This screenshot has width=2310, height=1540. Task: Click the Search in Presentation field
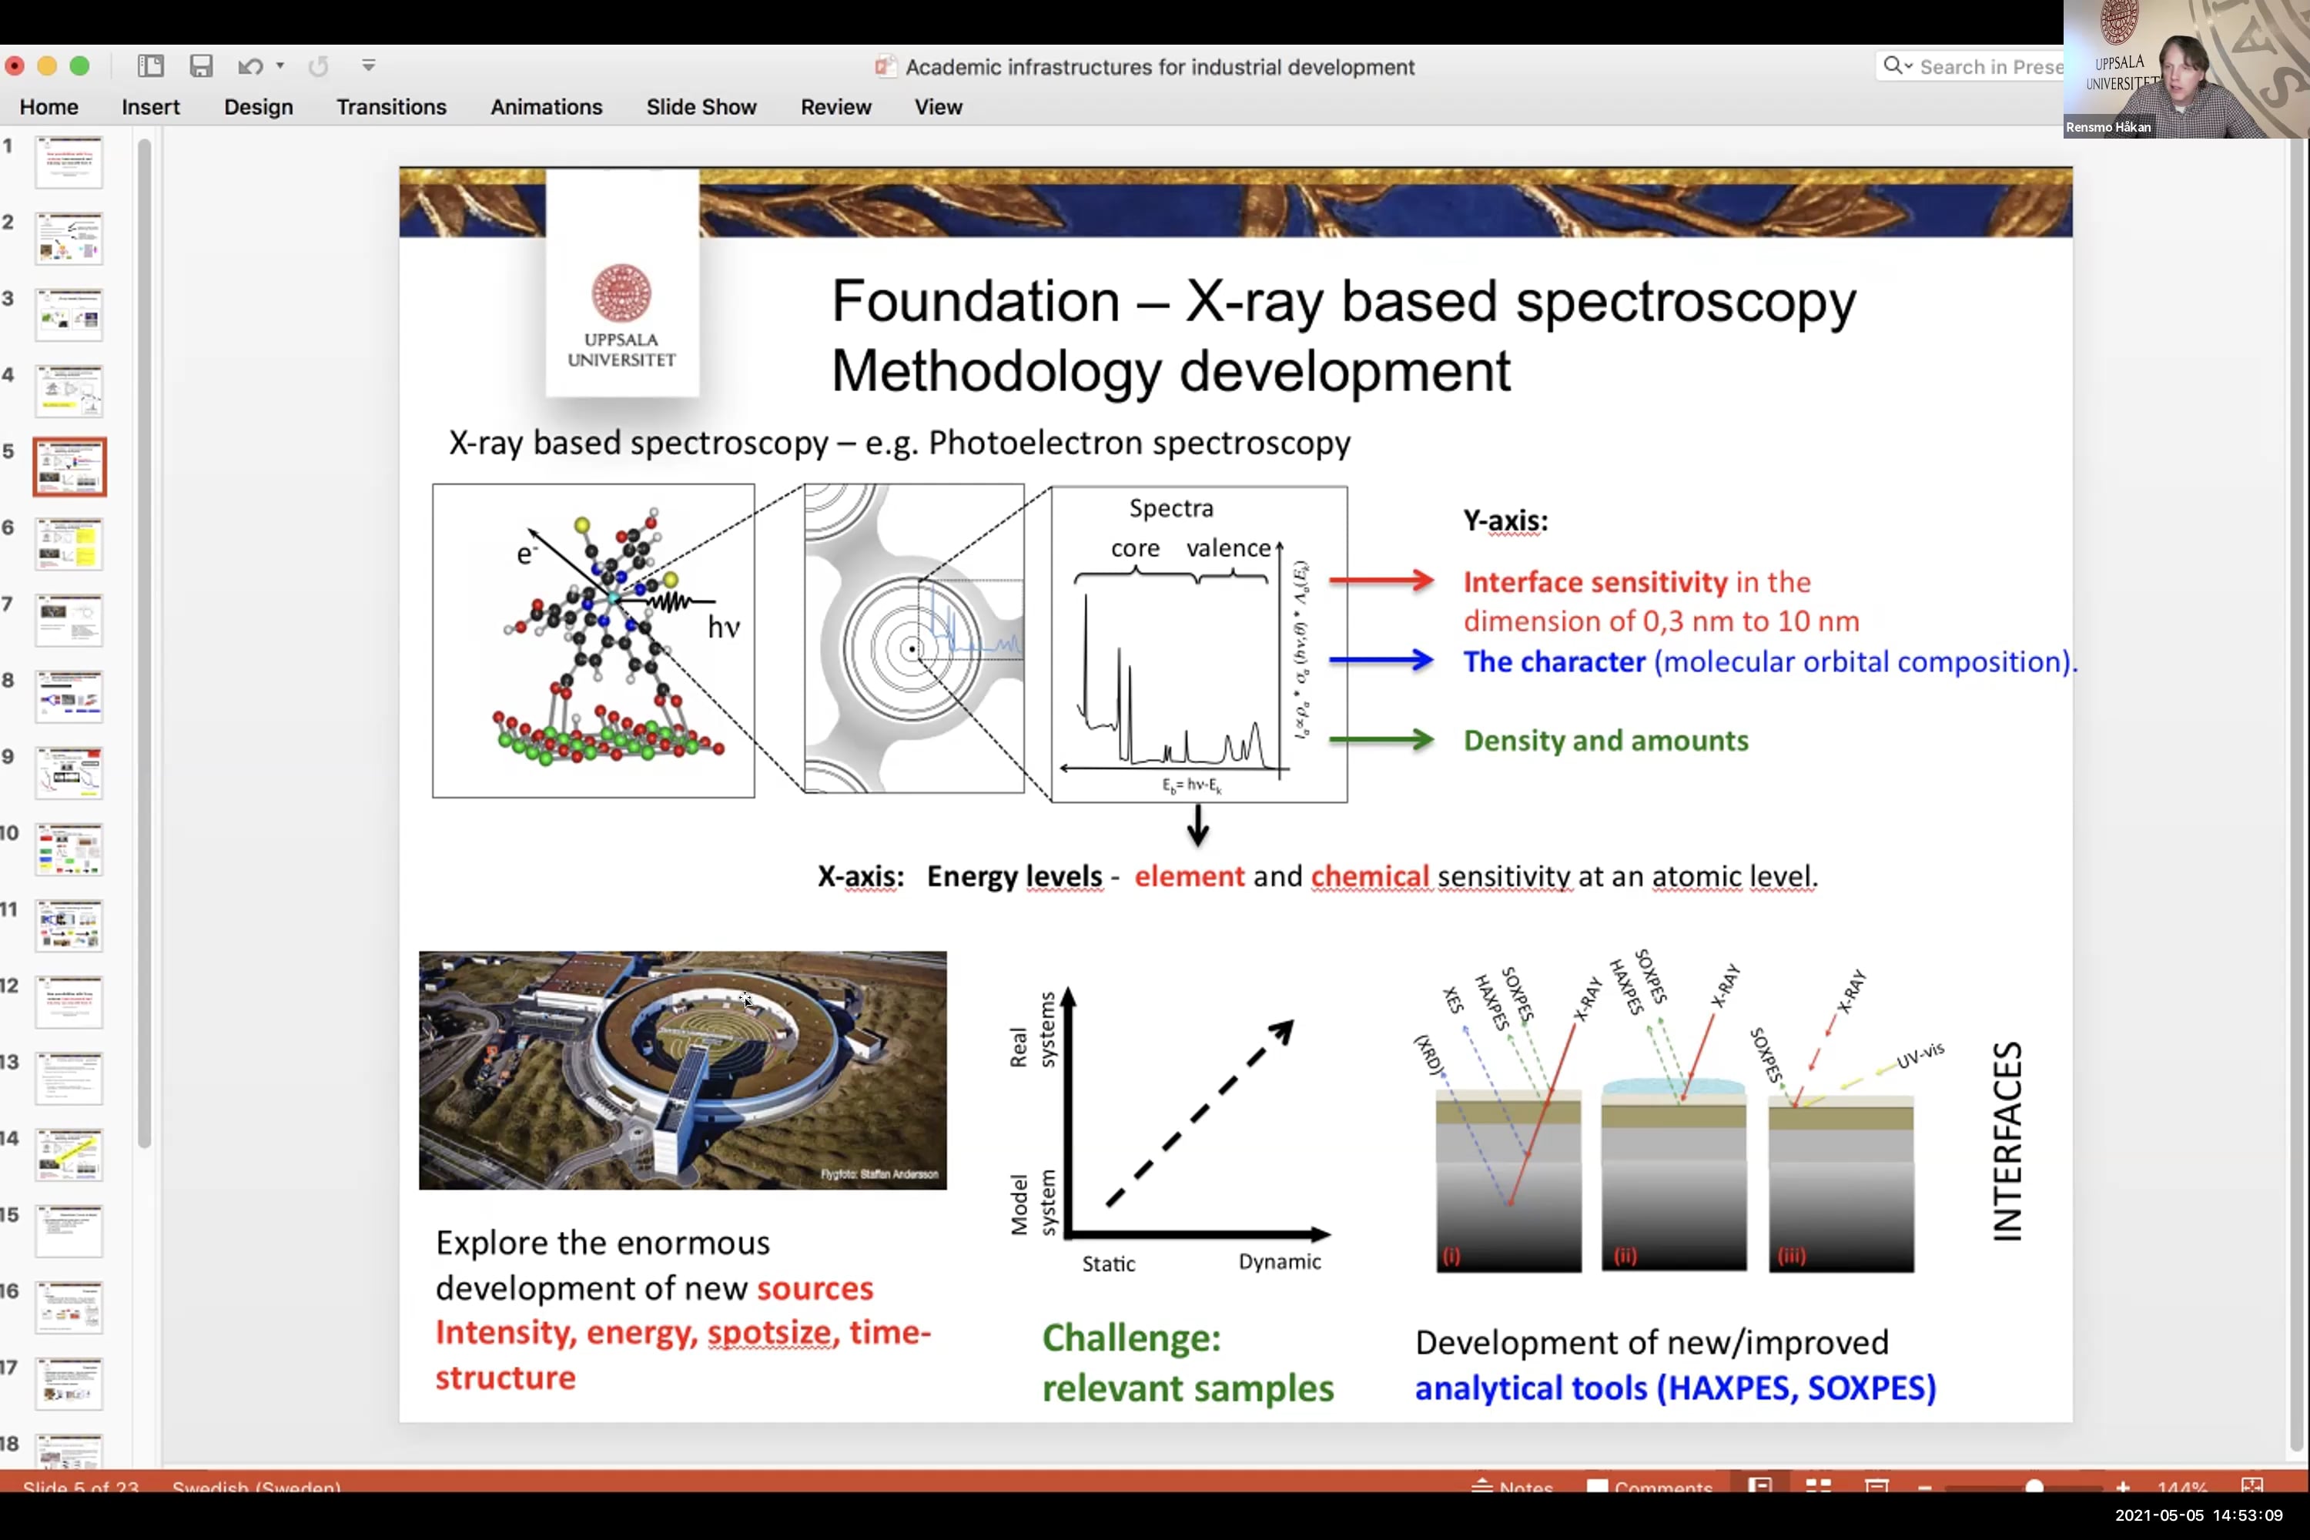(1970, 65)
